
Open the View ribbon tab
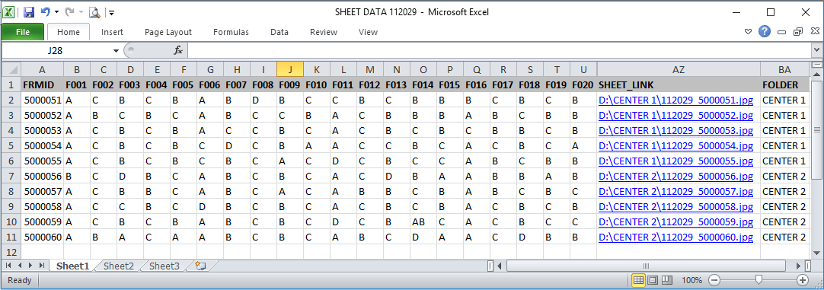pyautogui.click(x=368, y=32)
